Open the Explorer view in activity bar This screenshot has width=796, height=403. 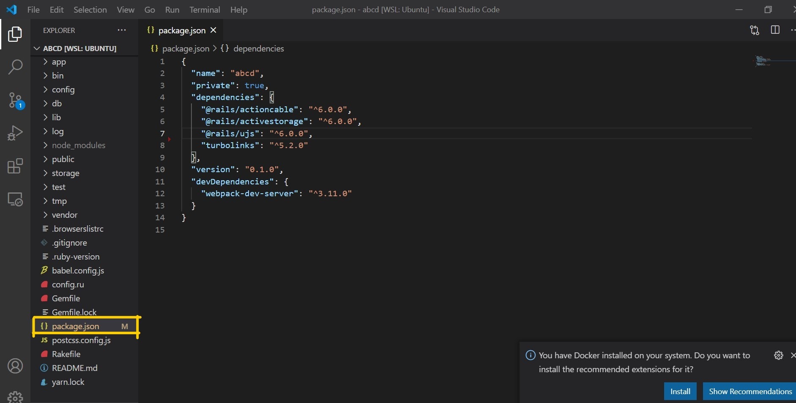15,34
